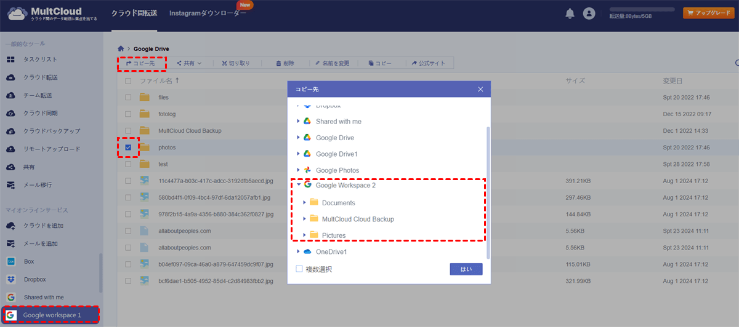739x327 pixels.
Task: Click the 共有 sidebar icon
Action: point(10,167)
